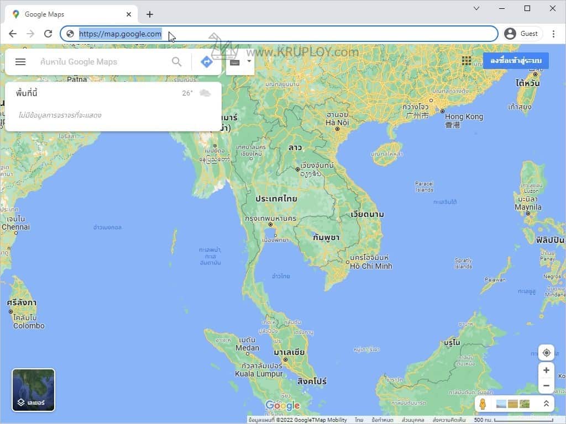Viewport: 566px width, 424px height.
Task: Click the 'กรุงเทพมหานคร' city label
Action: (x=270, y=219)
